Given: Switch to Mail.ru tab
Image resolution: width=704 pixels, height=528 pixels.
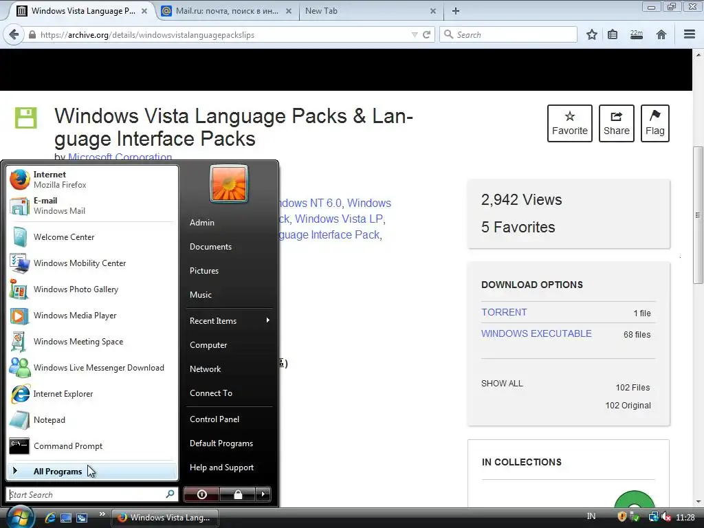Looking at the screenshot, I should [x=227, y=11].
